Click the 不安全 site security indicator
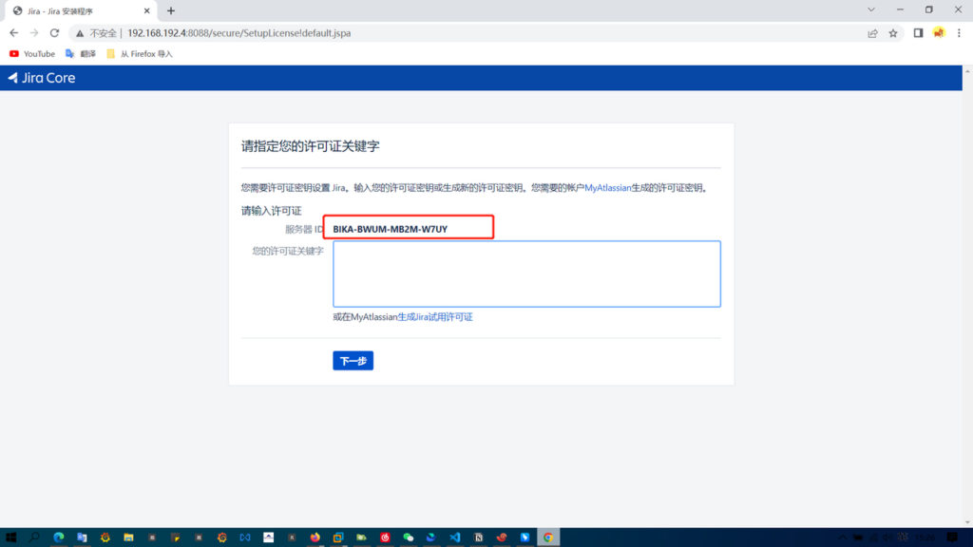Screen dimensions: 973x547 tap(97, 33)
